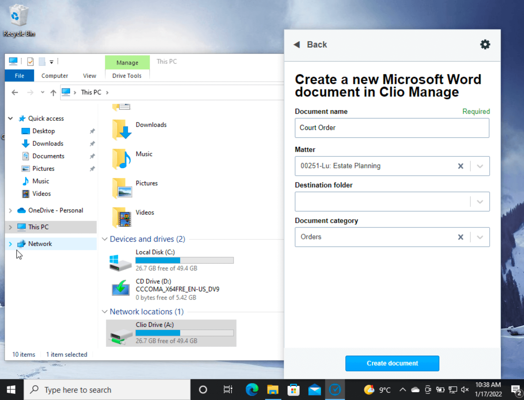
Task: Open the Destination folder dropdown
Action: tap(480, 202)
